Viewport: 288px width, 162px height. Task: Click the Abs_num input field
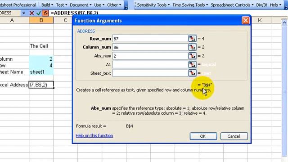click(x=150, y=56)
